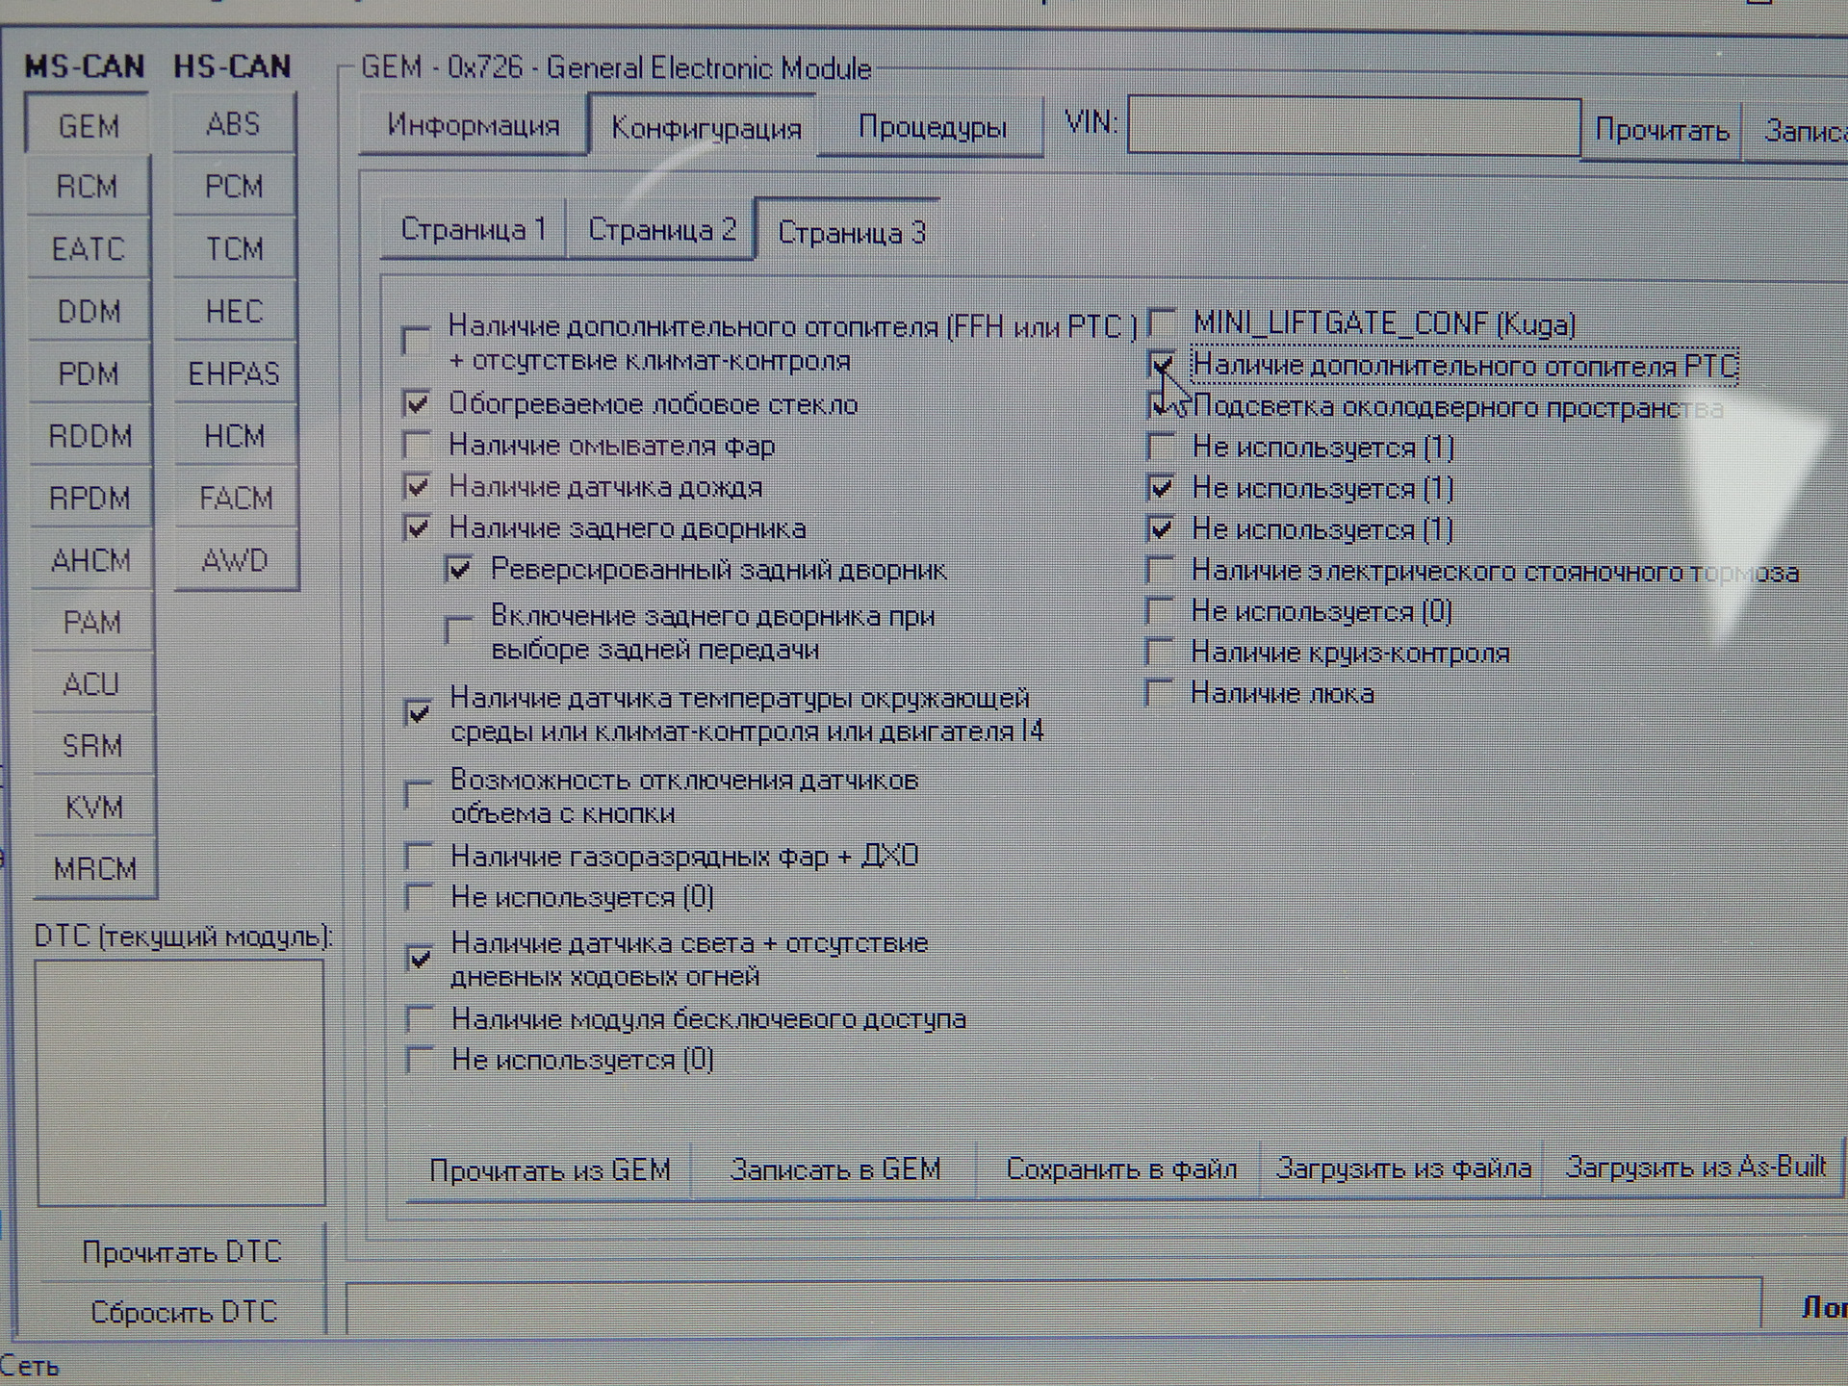Viewport: 1848px width, 1386px height.
Task: Switch to Страница 2 tab
Action: pos(661,231)
